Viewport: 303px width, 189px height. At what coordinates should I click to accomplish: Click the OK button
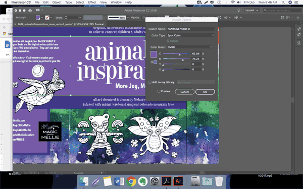[x=205, y=92]
